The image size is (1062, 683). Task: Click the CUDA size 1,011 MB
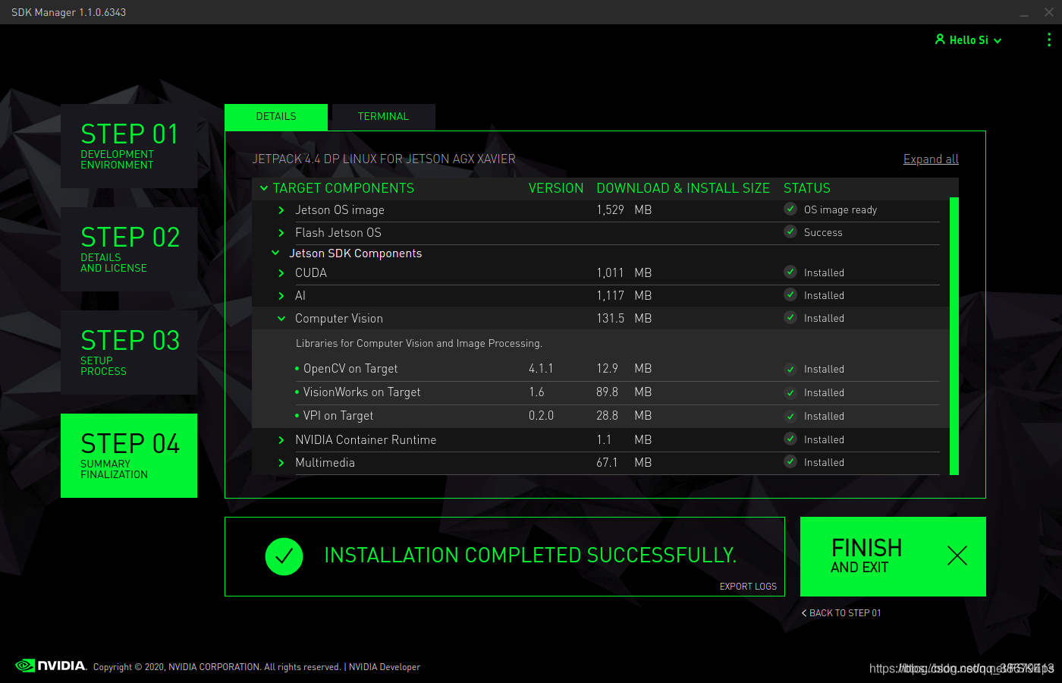[624, 273]
